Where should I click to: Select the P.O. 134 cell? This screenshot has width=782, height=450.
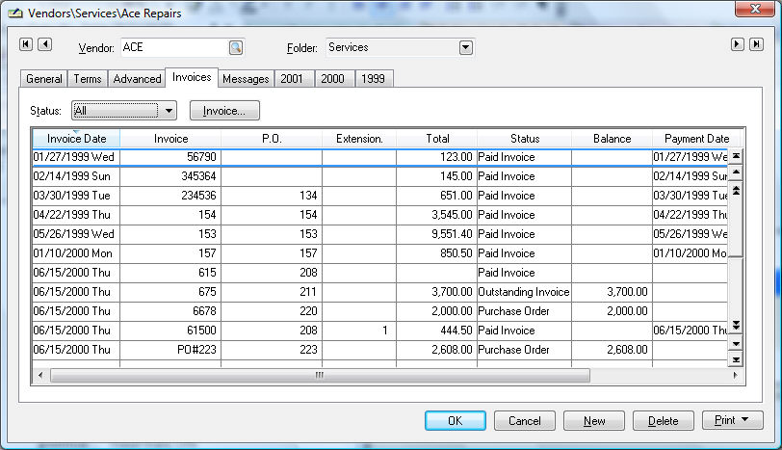coord(272,196)
